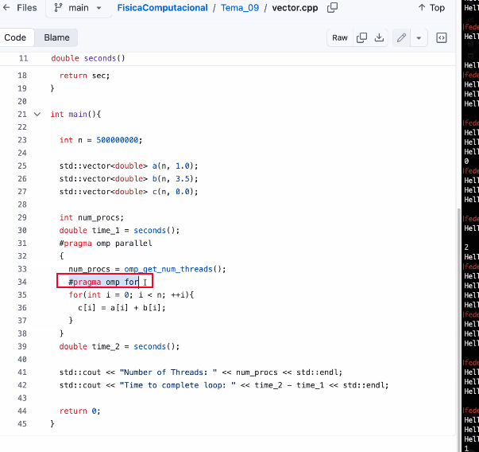Click the for loop header on line 35
Screen dimensions: 479x452
(131, 294)
